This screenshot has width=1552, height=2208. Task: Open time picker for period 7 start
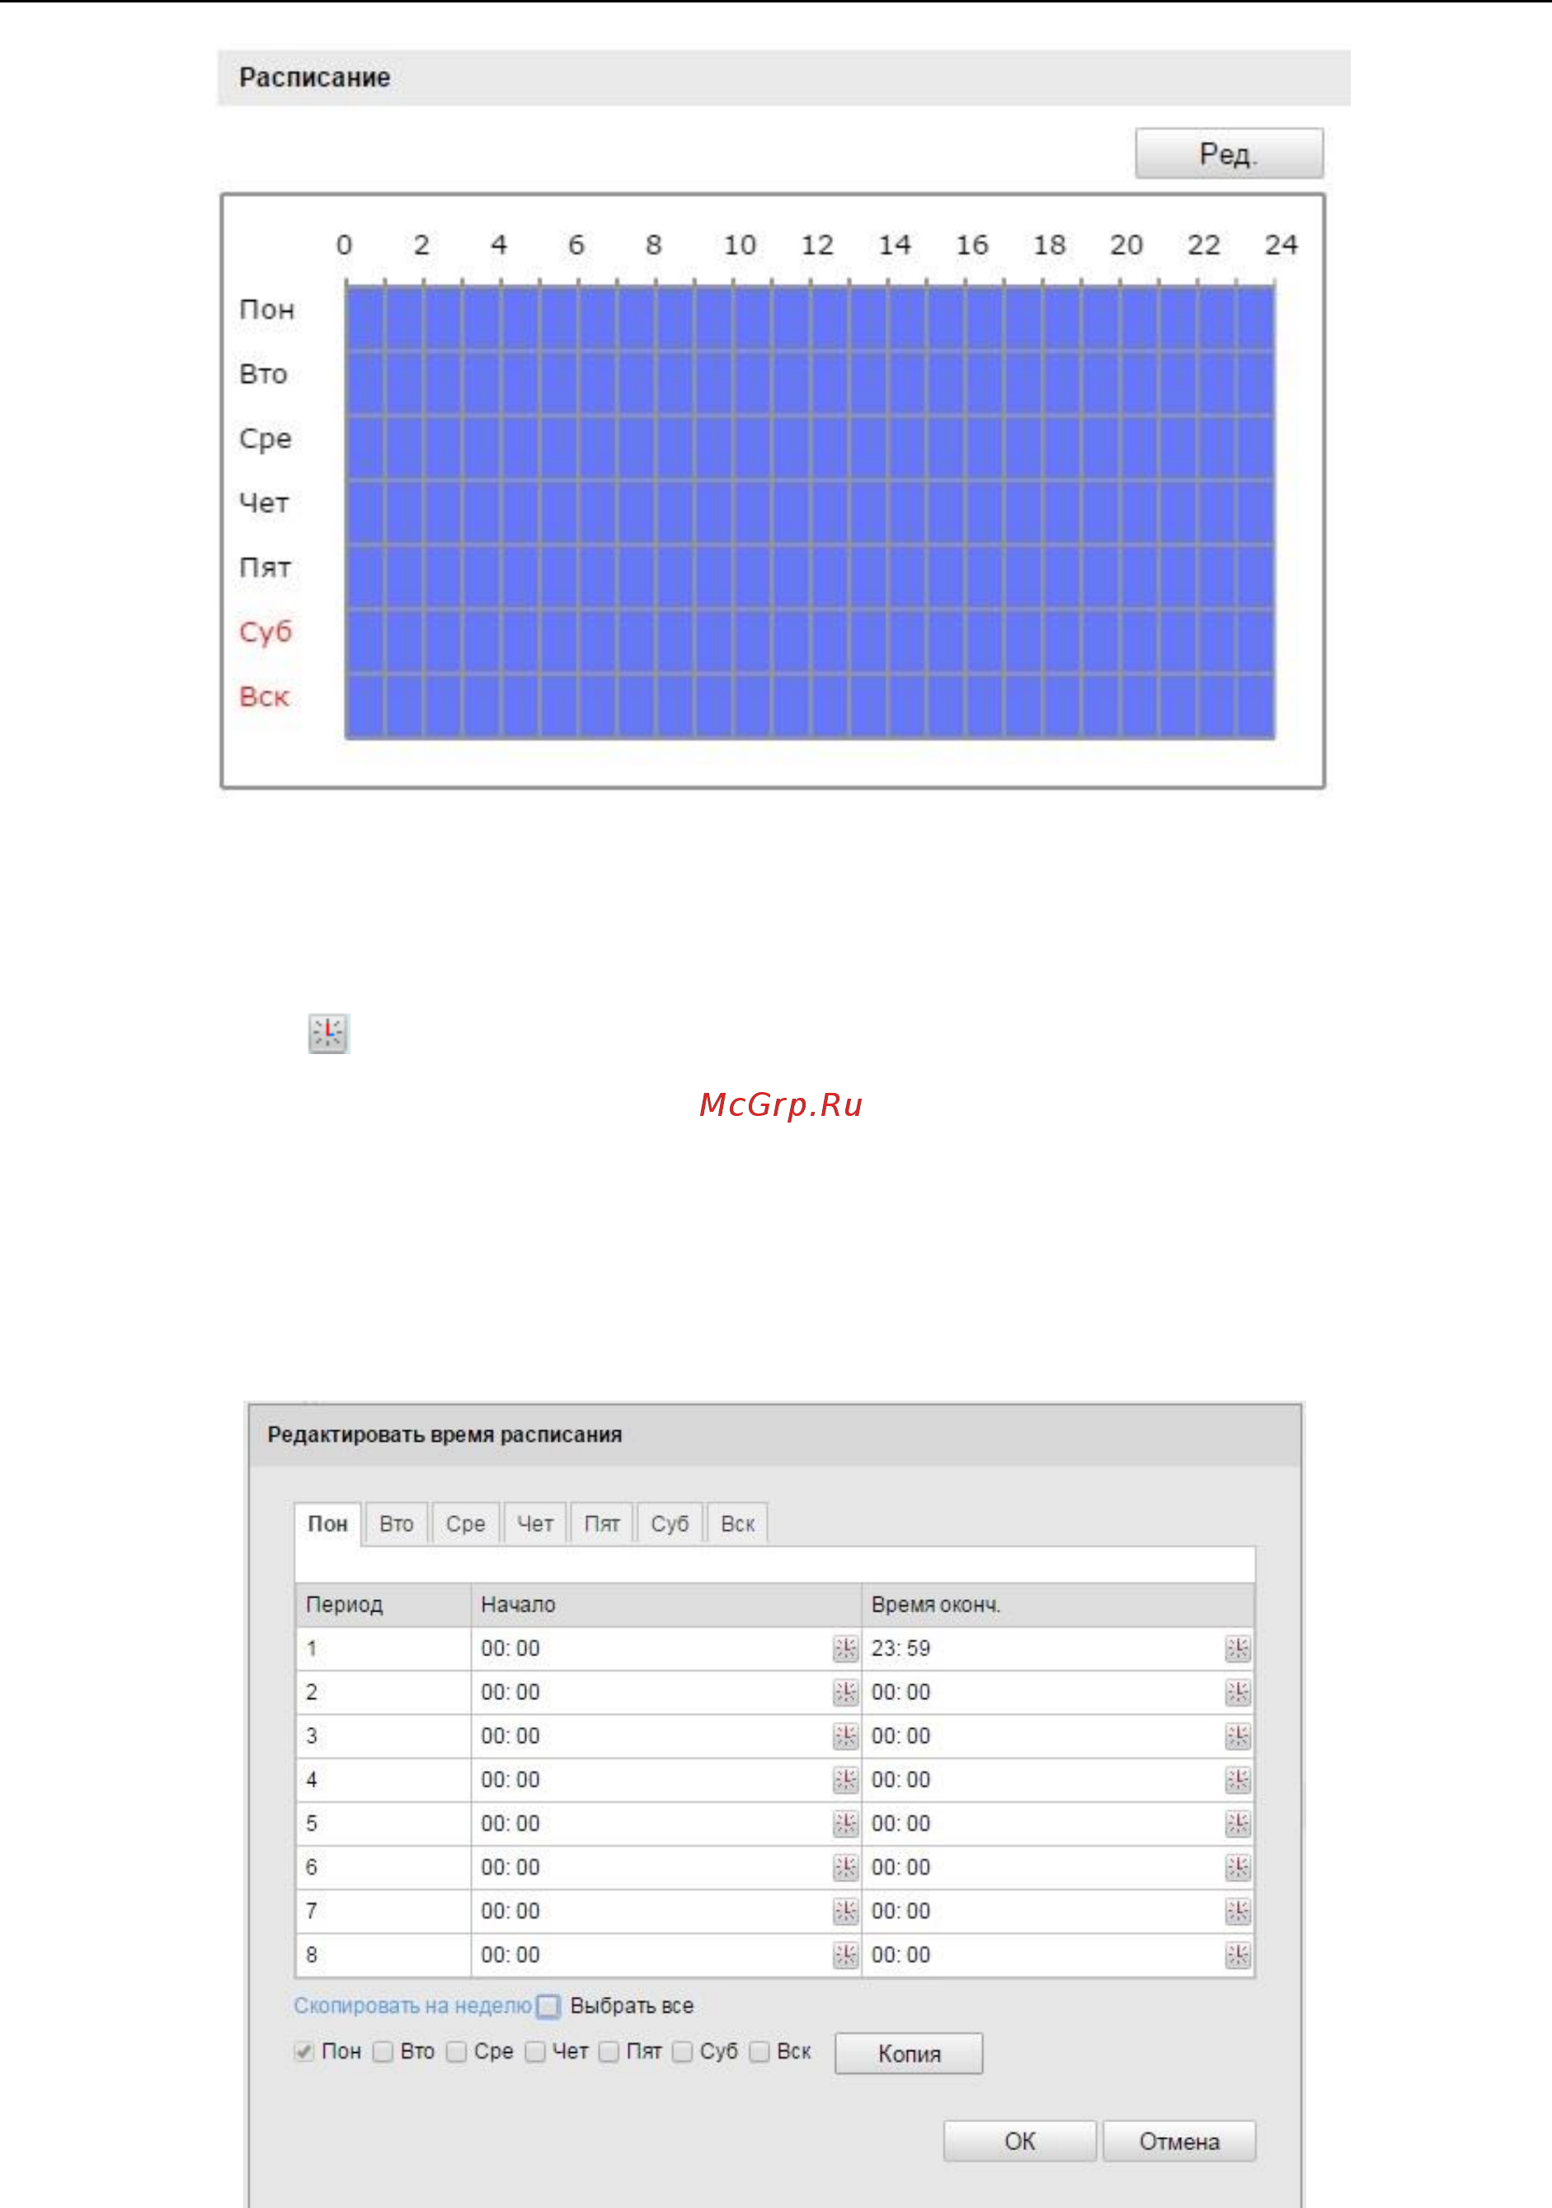pyautogui.click(x=845, y=1911)
